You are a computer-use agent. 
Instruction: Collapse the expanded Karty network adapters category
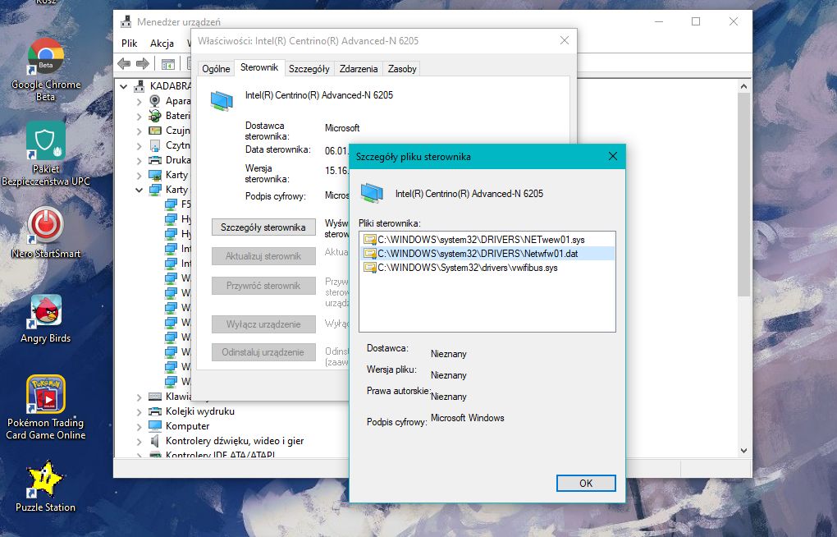[139, 190]
